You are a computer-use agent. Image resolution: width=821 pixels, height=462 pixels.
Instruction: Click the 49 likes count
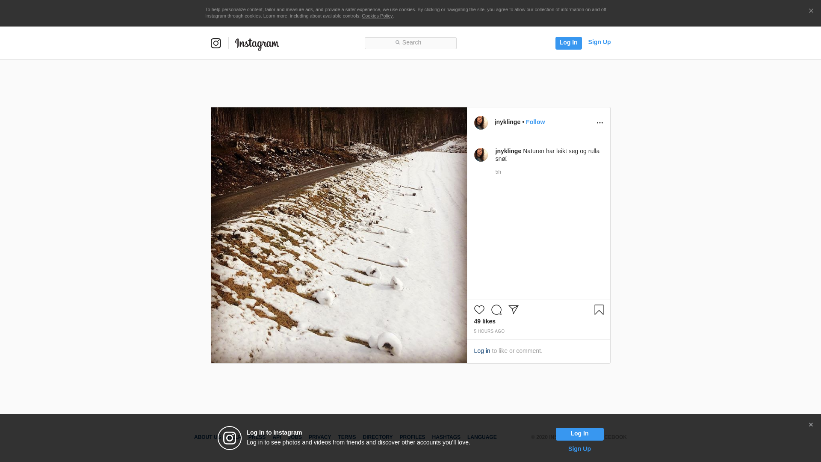click(x=485, y=321)
